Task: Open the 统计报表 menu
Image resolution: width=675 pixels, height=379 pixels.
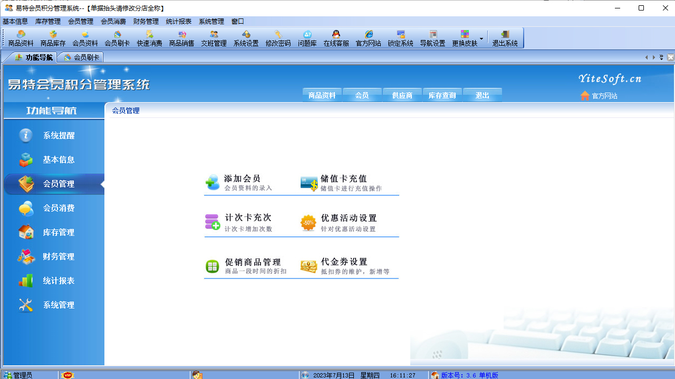Action: [x=178, y=22]
